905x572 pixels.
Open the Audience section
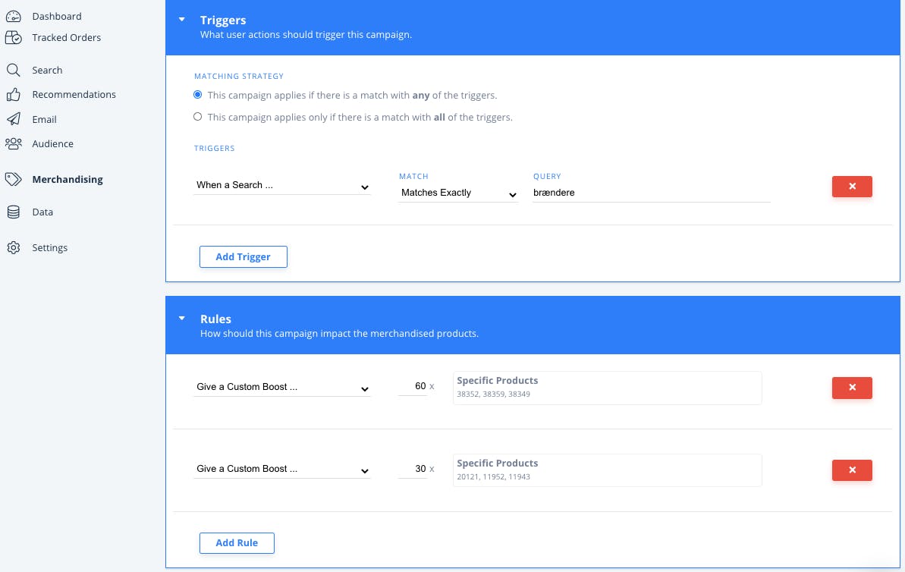coord(52,143)
